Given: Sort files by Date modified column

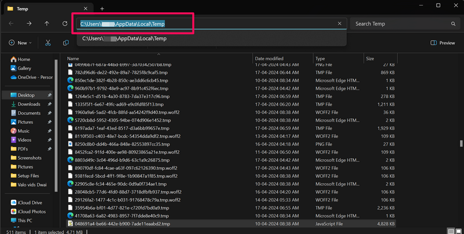Looking at the screenshot, I should 270,58.
